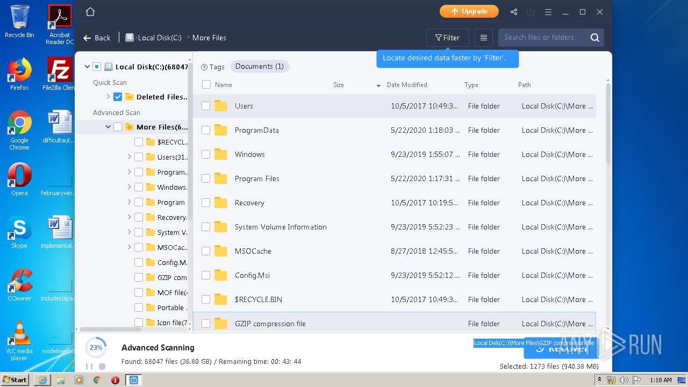The image size is (688, 387).
Task: Sort by the Name column header
Action: [x=224, y=85]
